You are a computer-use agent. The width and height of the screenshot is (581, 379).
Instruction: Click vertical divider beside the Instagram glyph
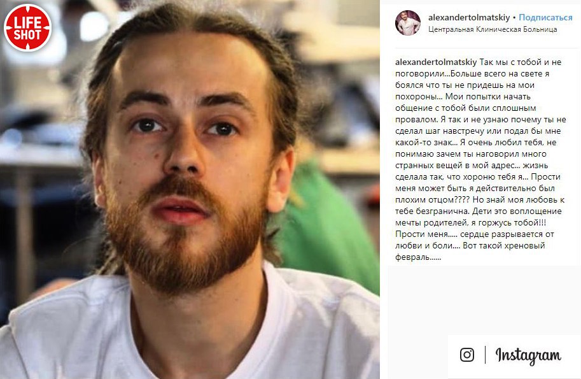(x=485, y=355)
